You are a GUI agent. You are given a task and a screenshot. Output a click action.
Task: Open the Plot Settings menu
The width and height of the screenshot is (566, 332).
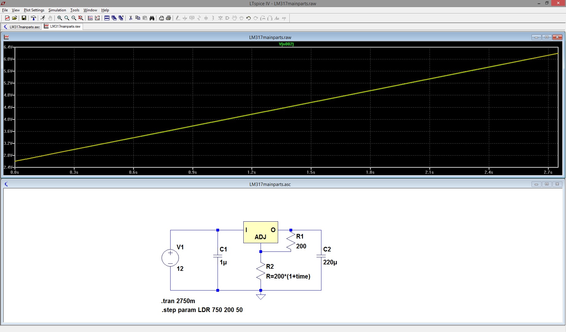point(34,10)
